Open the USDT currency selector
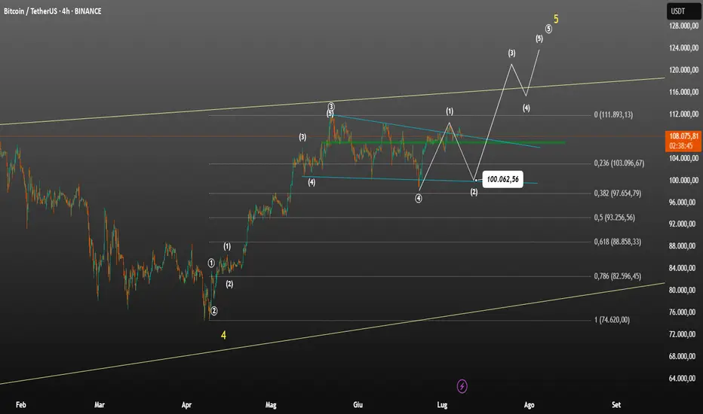 683,11
